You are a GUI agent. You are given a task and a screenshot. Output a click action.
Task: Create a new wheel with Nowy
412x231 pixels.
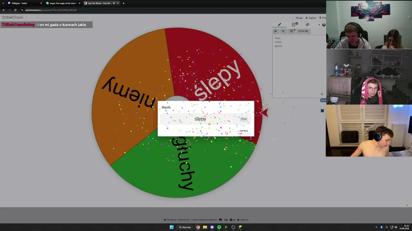299,18
